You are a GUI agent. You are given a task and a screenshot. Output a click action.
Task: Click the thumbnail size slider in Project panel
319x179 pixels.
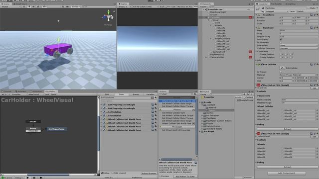point(248,178)
